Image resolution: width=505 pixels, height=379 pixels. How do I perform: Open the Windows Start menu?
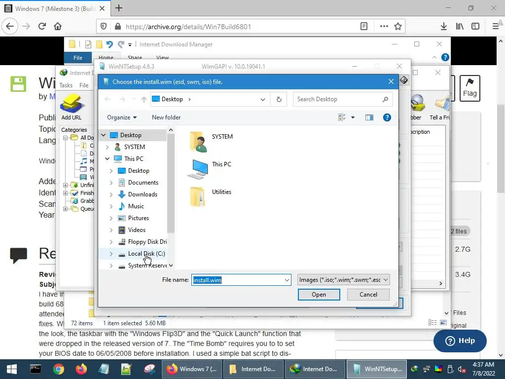12,369
